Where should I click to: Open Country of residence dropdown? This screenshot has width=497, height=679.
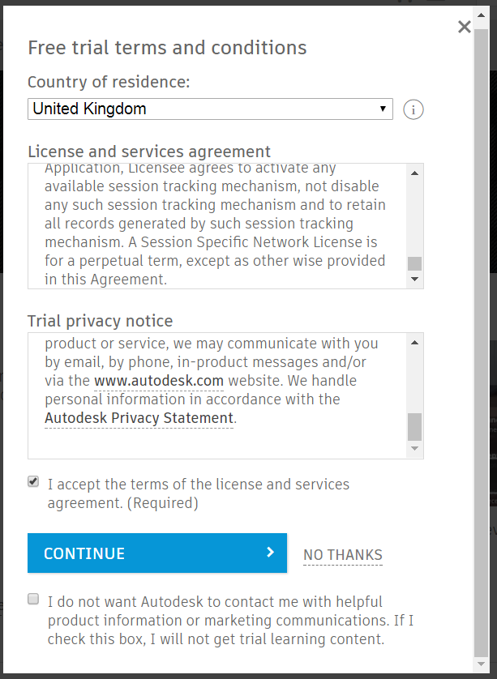(210, 109)
